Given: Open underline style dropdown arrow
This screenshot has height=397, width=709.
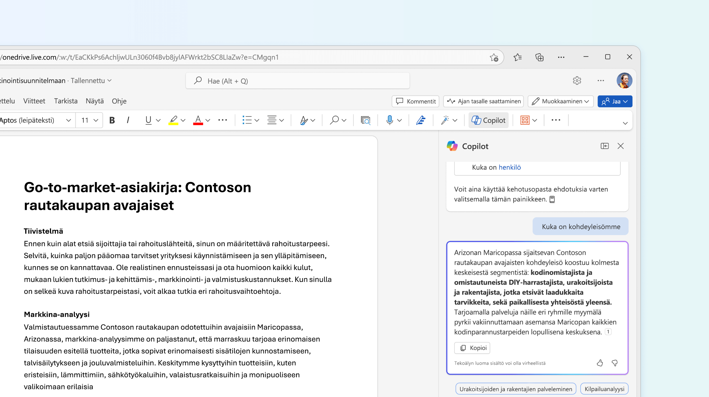Looking at the screenshot, I should pyautogui.click(x=159, y=120).
